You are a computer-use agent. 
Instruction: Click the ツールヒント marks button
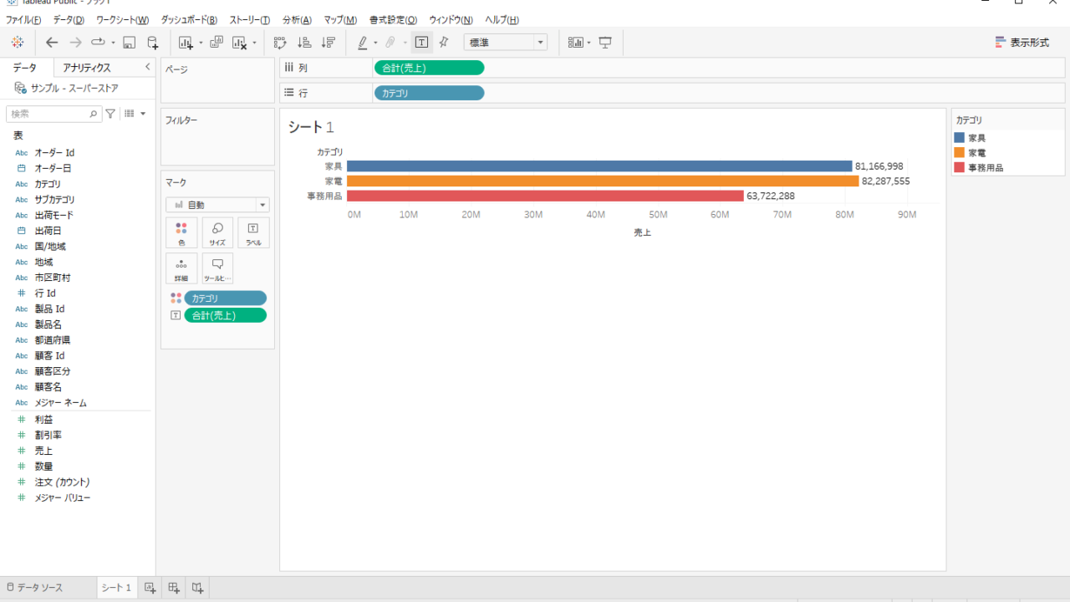pos(217,268)
